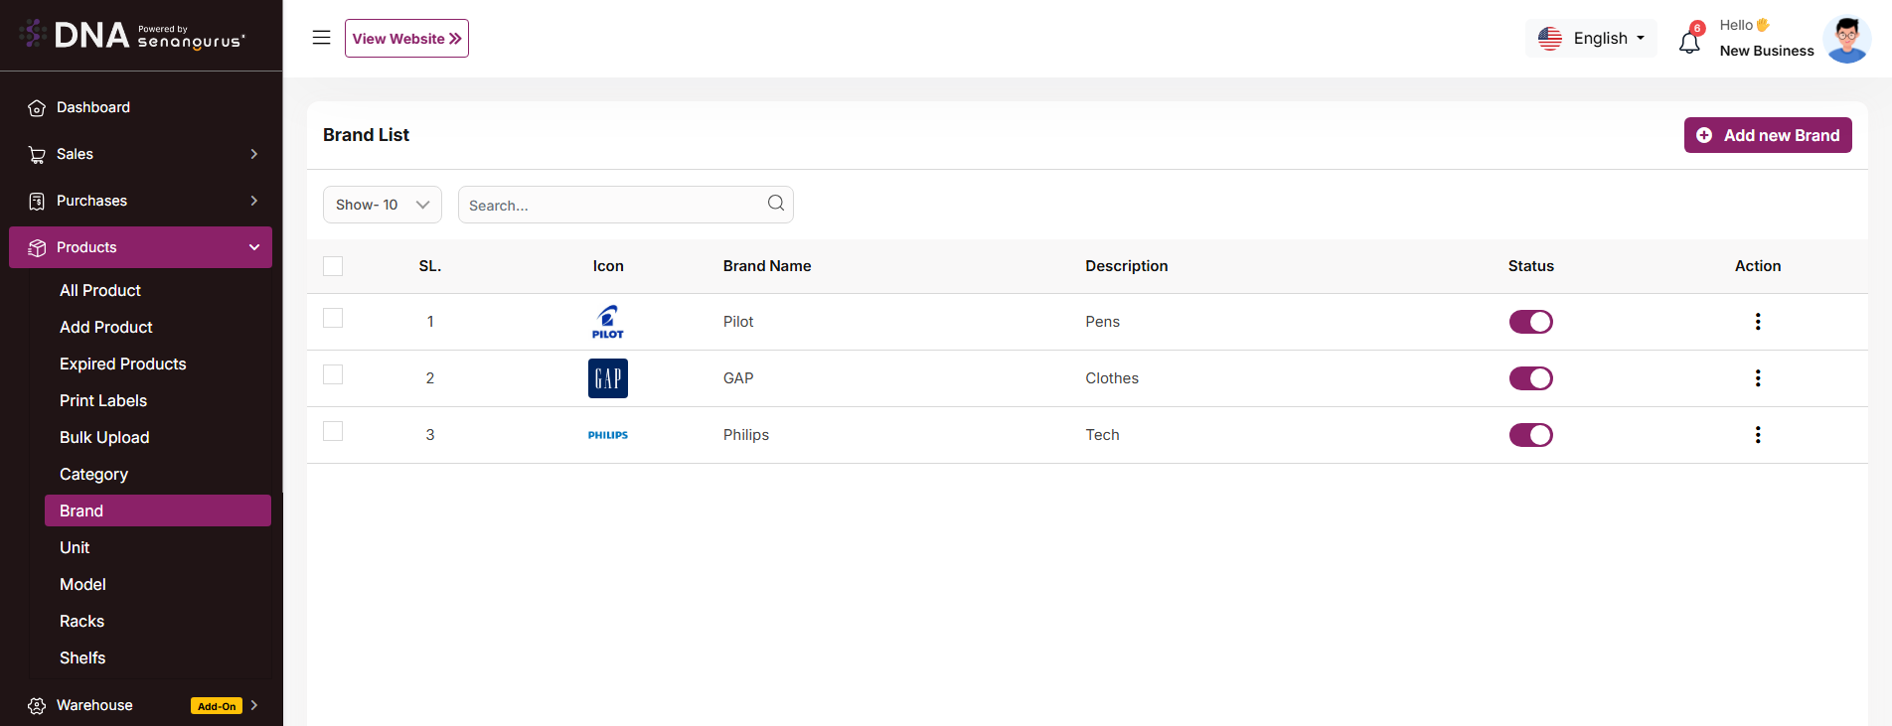Open Expired Products from sidebar
The image size is (1892, 726).
(x=122, y=363)
